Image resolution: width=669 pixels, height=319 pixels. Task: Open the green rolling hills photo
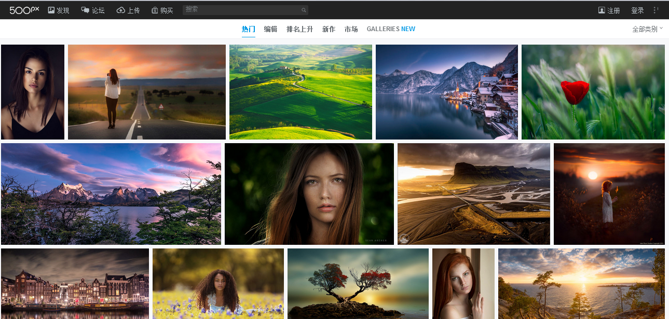click(301, 92)
